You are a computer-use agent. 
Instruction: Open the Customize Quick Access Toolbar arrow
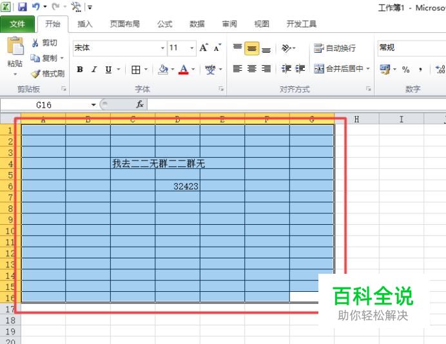pos(90,7)
